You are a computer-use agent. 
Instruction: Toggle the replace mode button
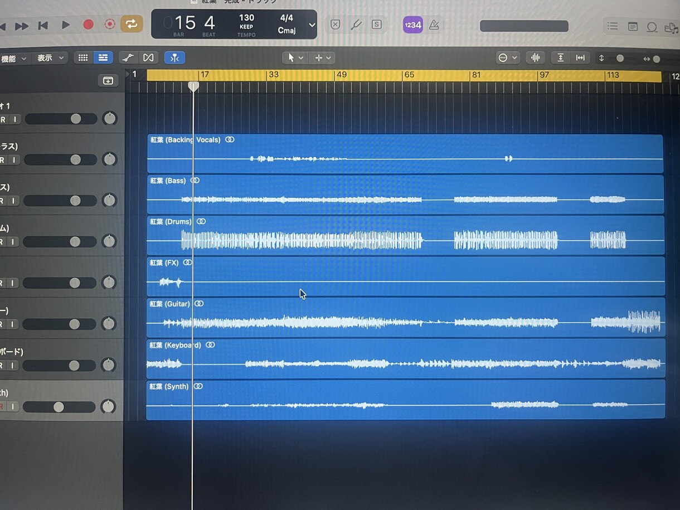tap(335, 25)
